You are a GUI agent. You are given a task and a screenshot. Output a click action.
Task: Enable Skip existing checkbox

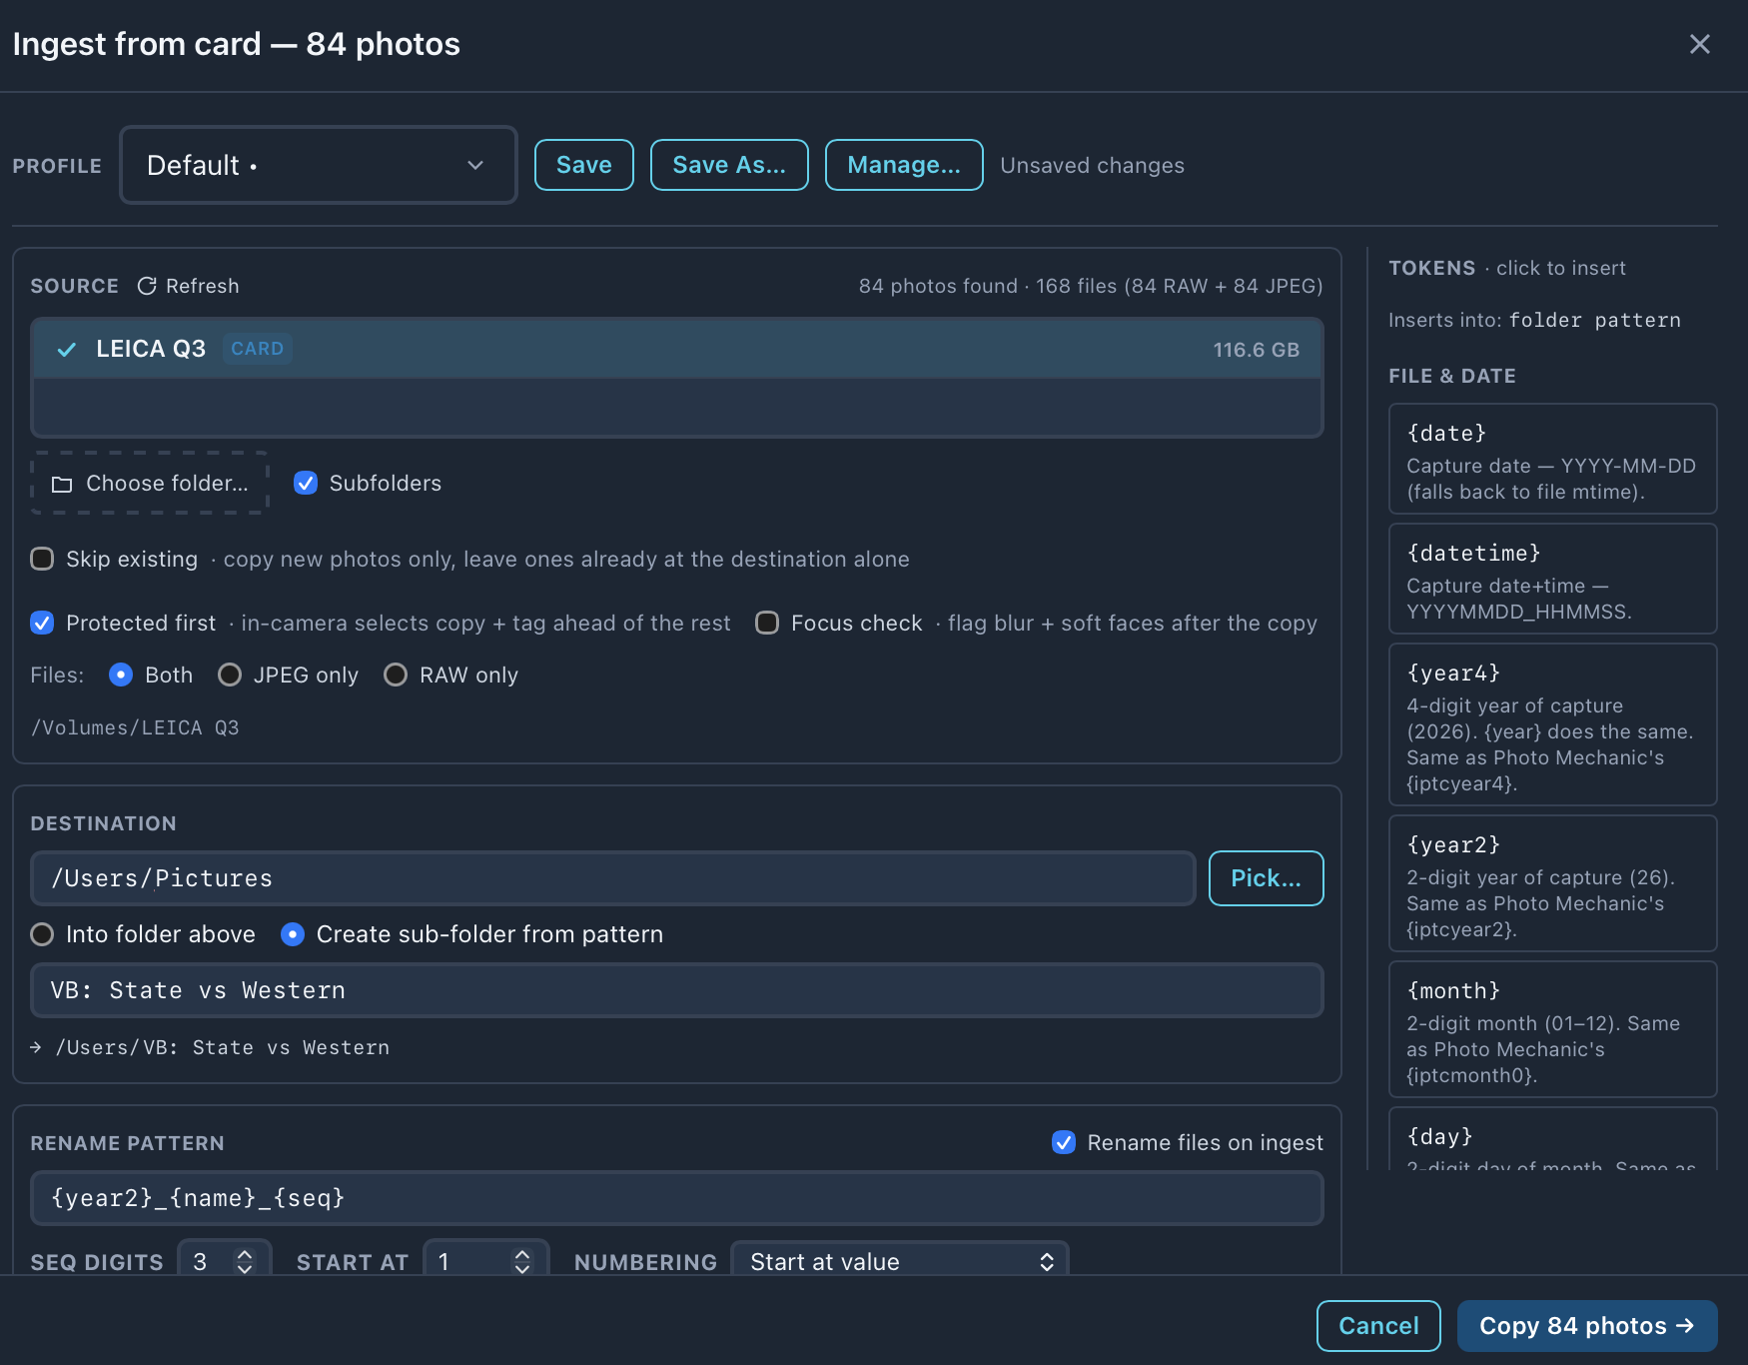pyautogui.click(x=42, y=559)
